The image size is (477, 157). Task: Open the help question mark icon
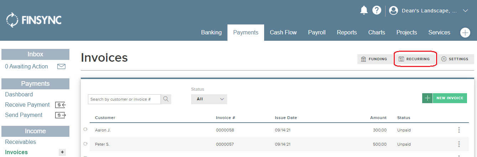pyautogui.click(x=377, y=10)
